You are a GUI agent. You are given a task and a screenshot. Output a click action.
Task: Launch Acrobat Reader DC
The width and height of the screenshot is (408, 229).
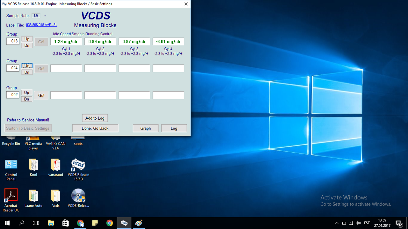tap(11, 200)
